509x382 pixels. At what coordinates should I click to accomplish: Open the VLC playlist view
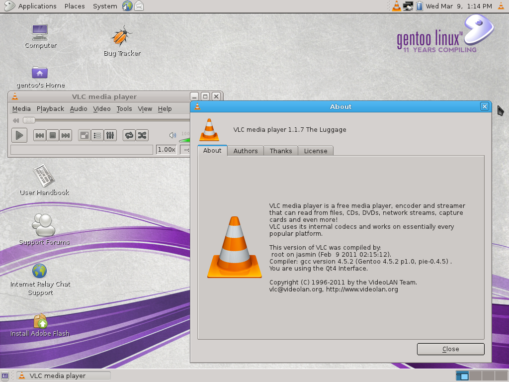click(x=97, y=135)
